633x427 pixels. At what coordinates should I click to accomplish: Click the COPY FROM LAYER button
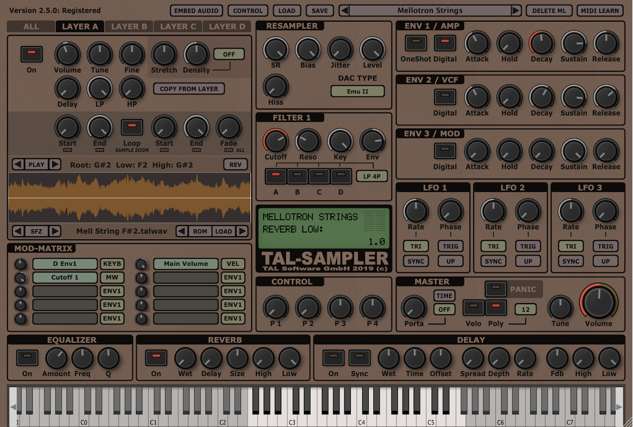188,89
